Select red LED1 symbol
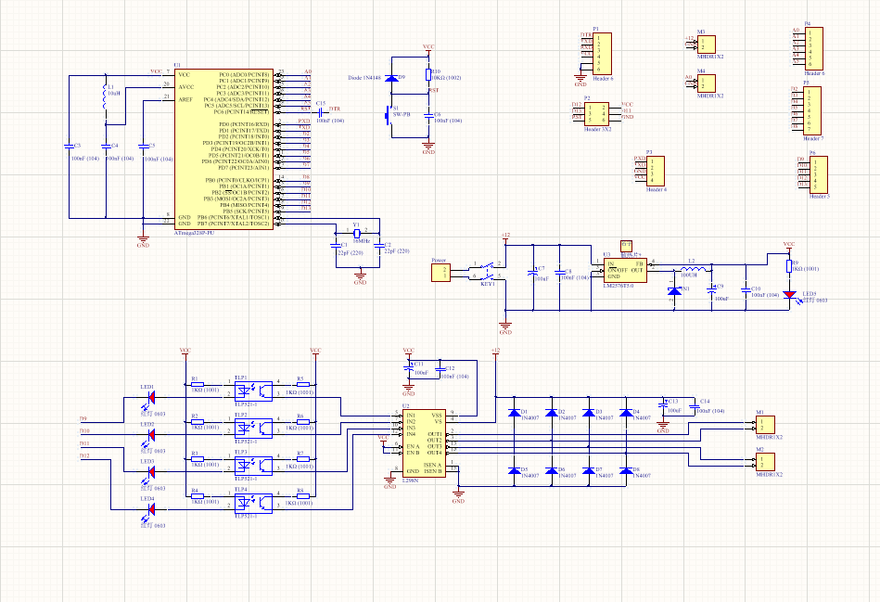The width and height of the screenshot is (880, 602). click(150, 398)
